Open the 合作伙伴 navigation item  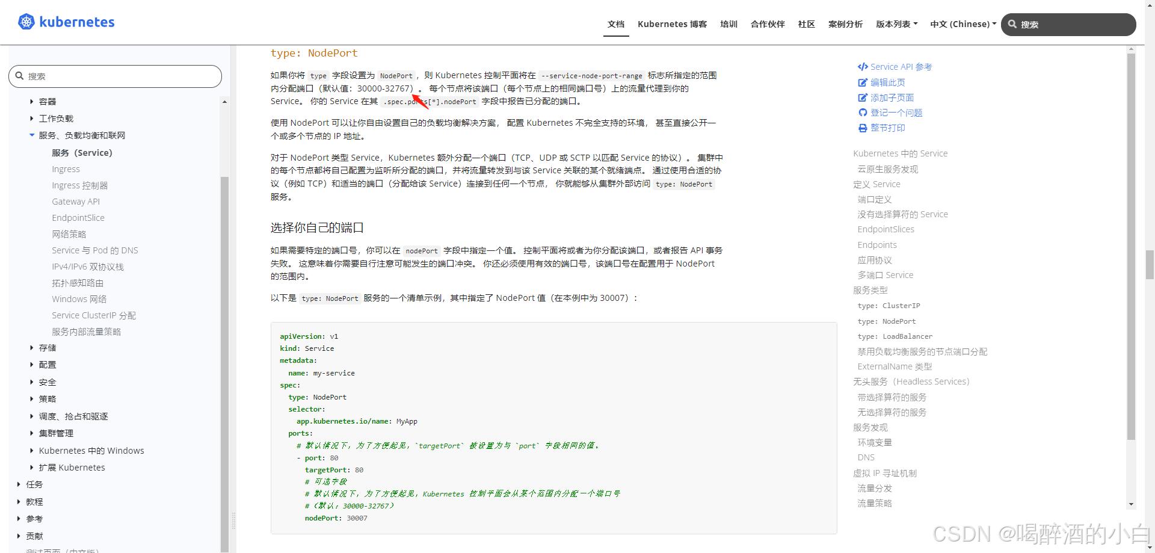tap(768, 24)
